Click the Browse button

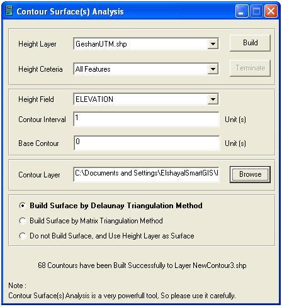(x=250, y=174)
